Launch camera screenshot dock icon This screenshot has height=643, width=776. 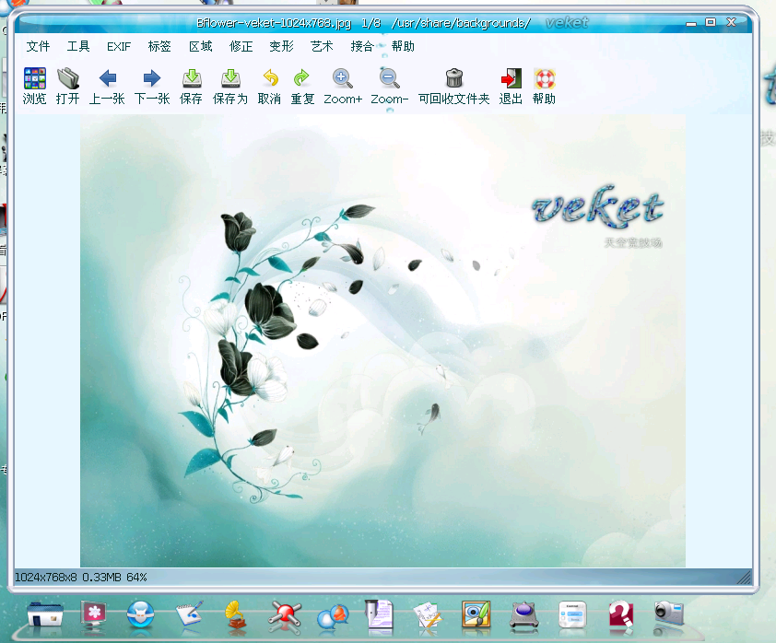[x=669, y=614]
